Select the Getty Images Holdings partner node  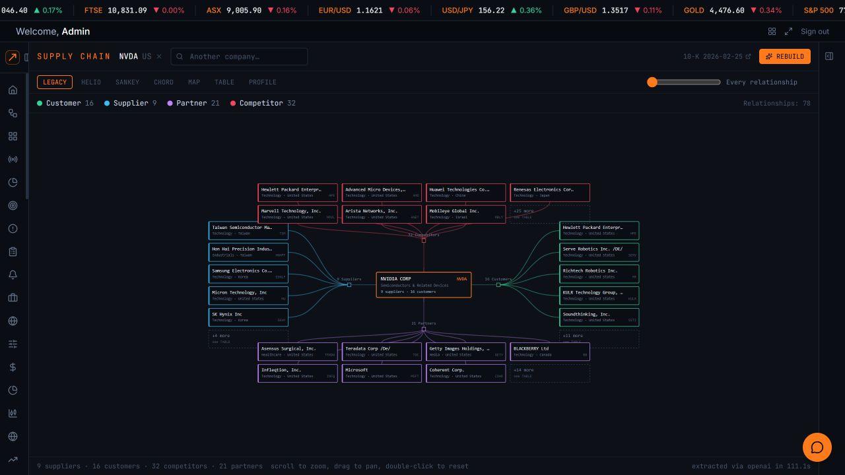[x=466, y=352]
